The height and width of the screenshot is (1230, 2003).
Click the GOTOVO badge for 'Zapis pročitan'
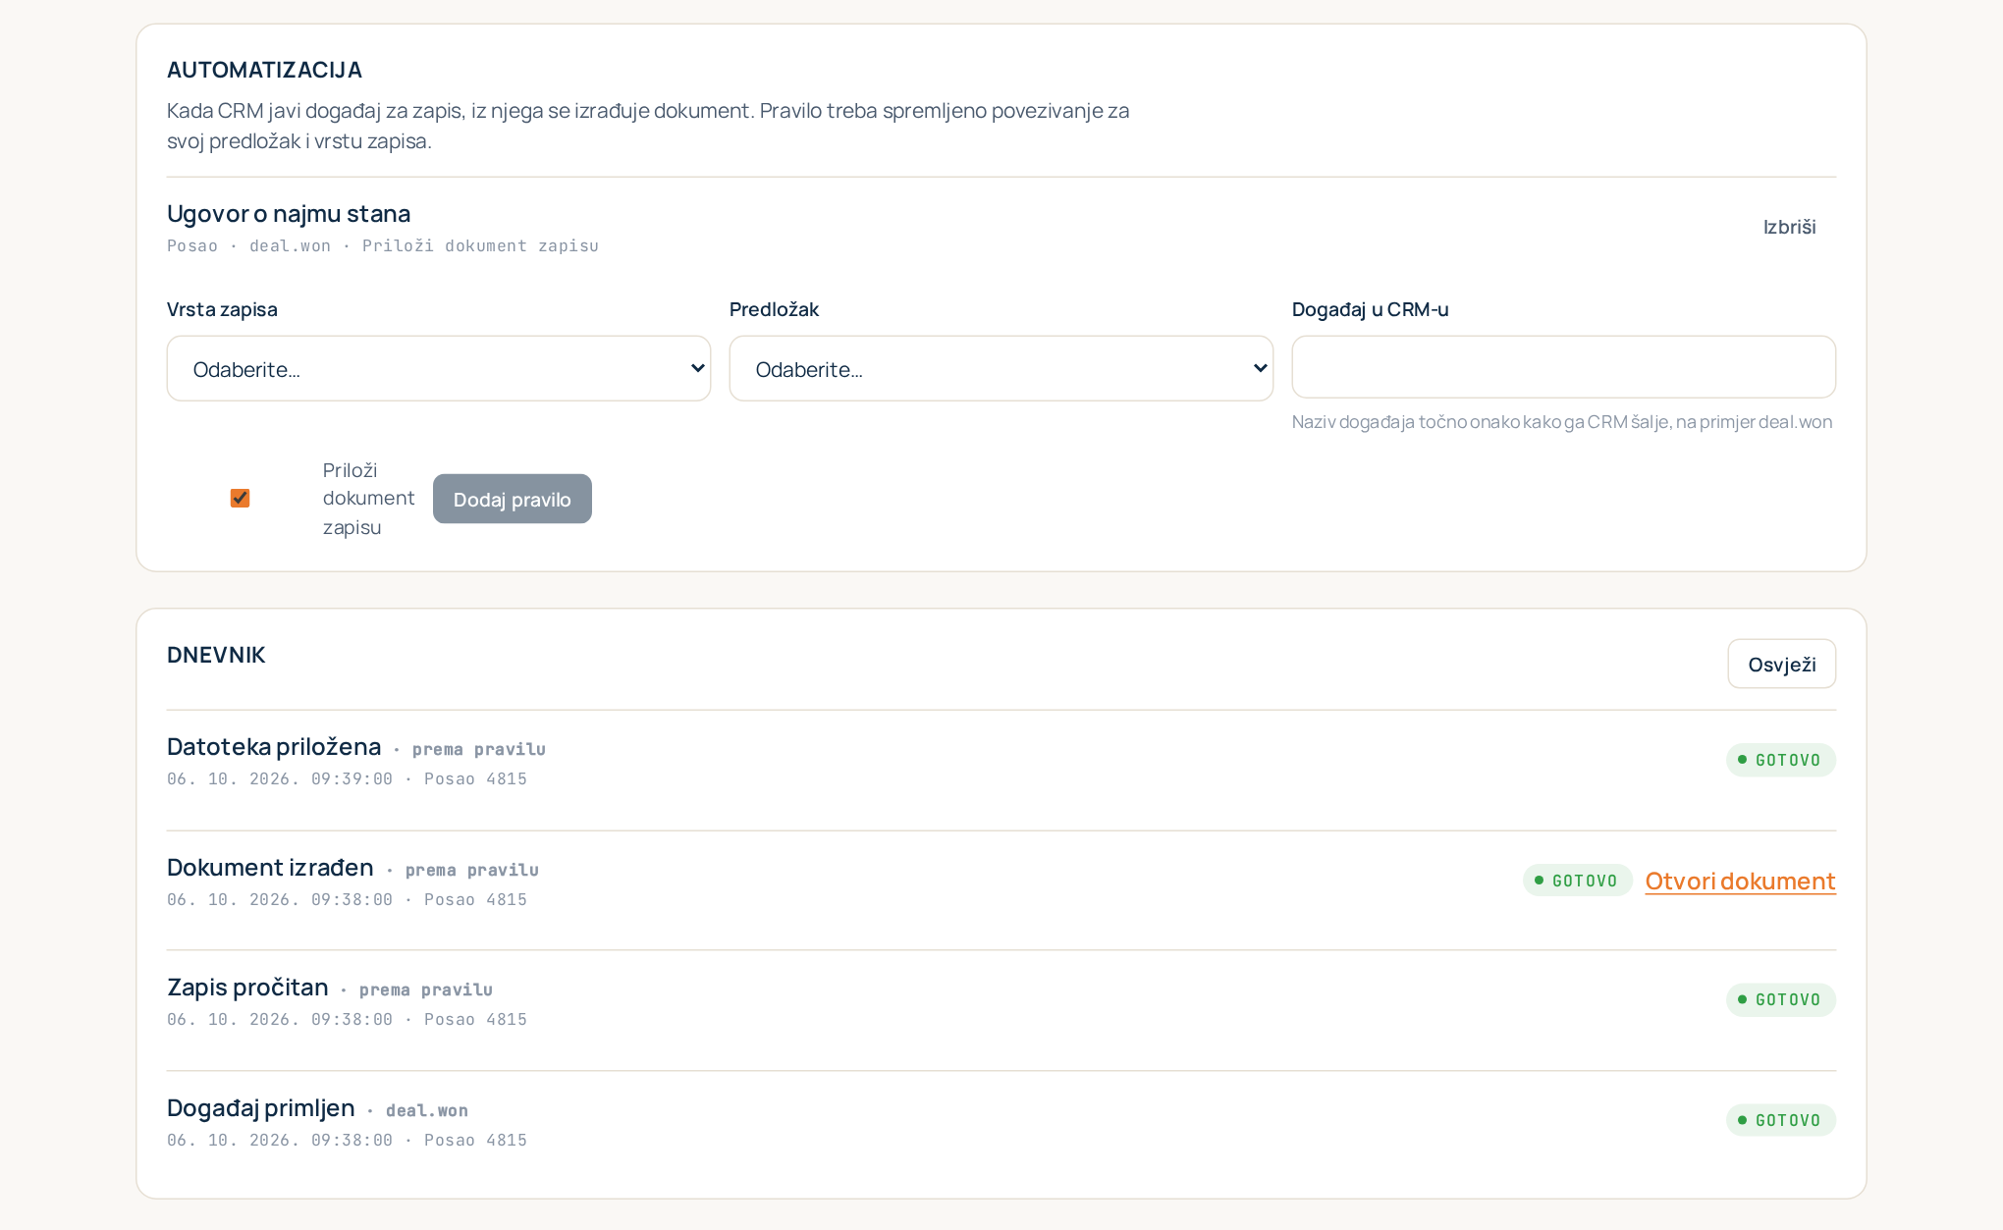(1781, 999)
